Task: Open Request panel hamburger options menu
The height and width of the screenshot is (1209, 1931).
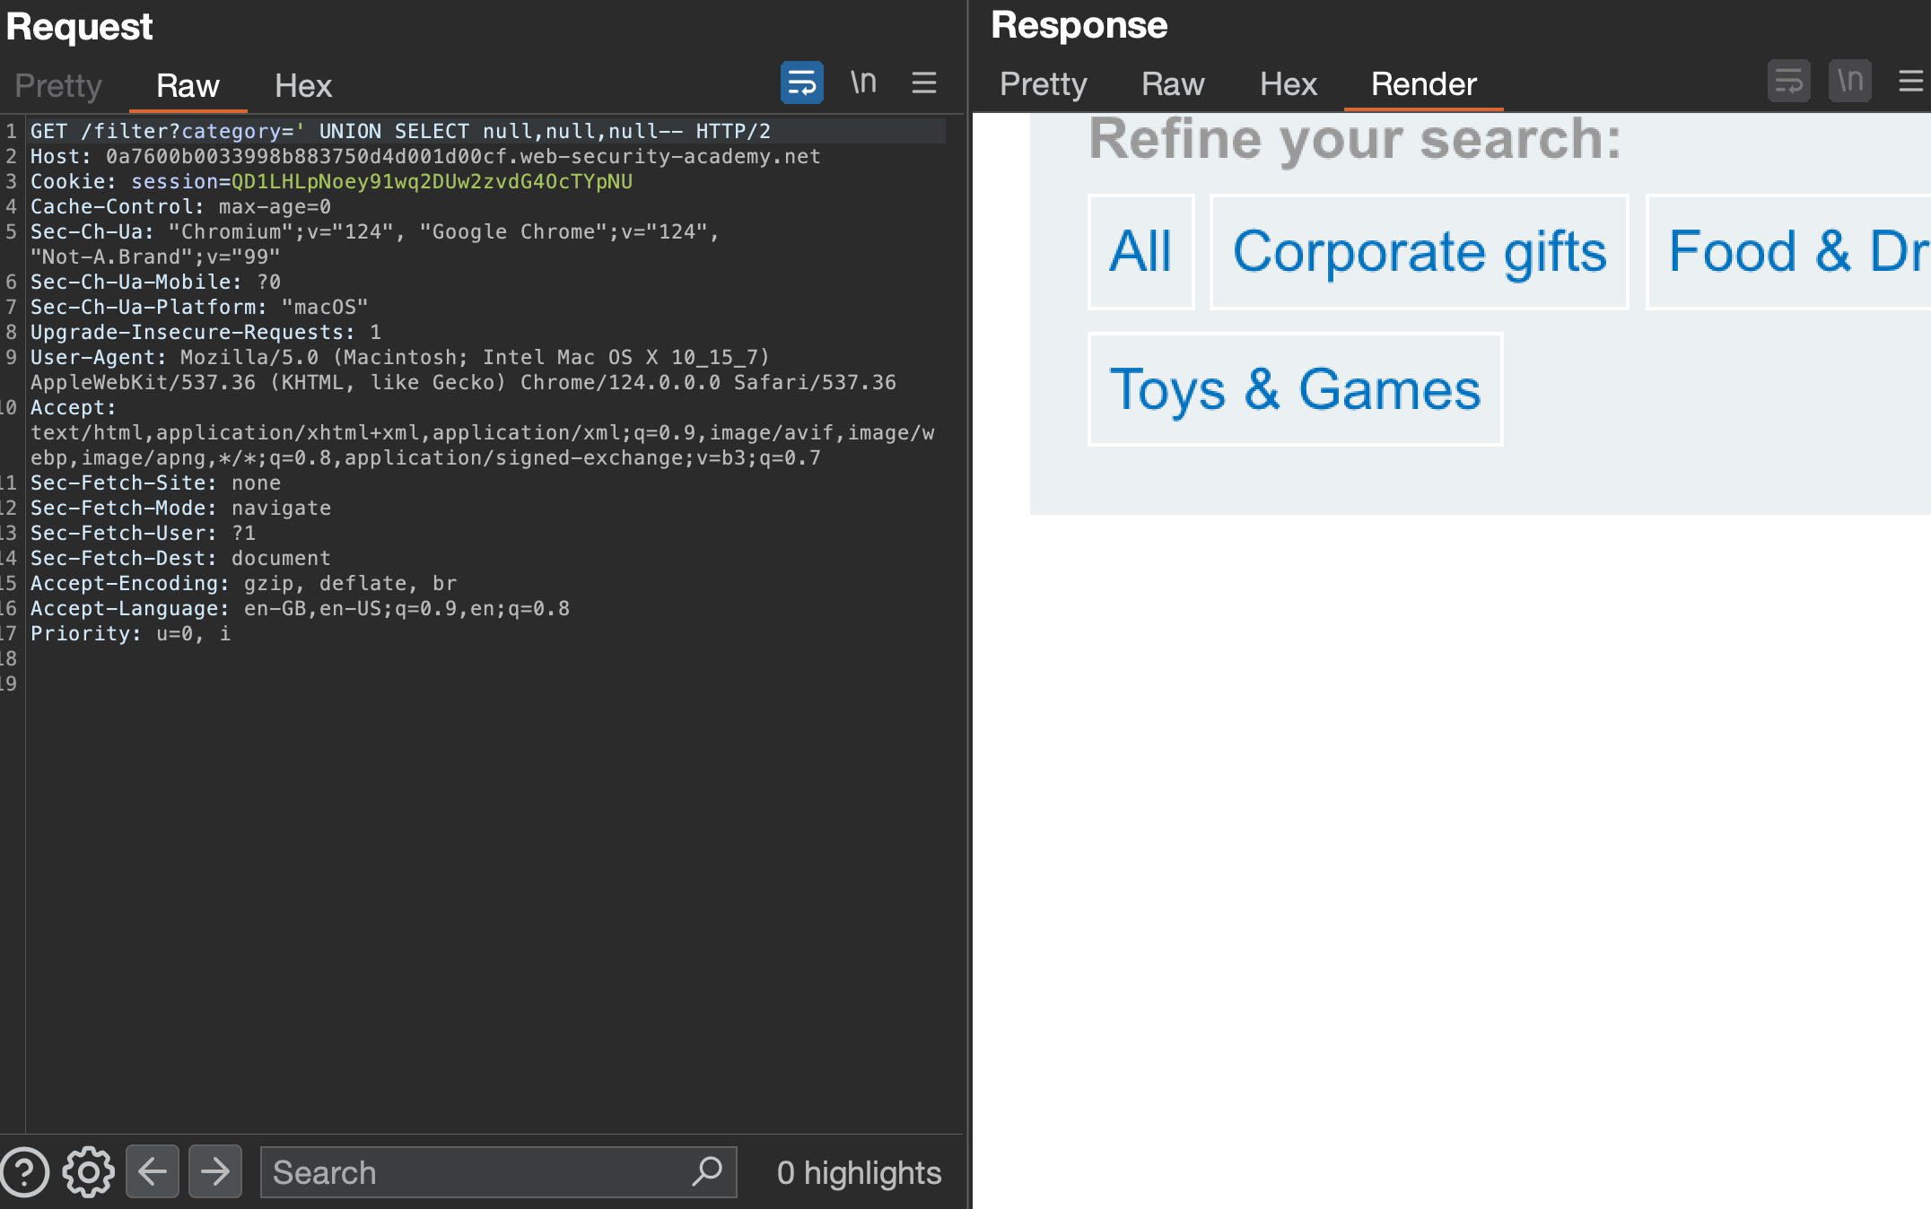Action: [924, 83]
